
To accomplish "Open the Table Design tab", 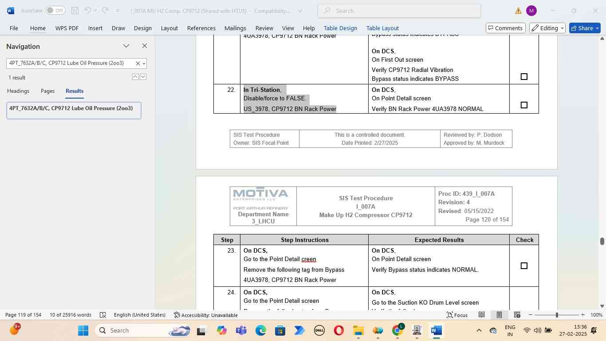I will click(340, 28).
